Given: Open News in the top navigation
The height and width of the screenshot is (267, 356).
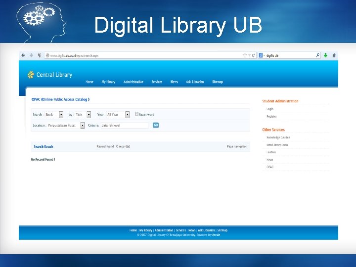Looking at the screenshot, I should [174, 82].
